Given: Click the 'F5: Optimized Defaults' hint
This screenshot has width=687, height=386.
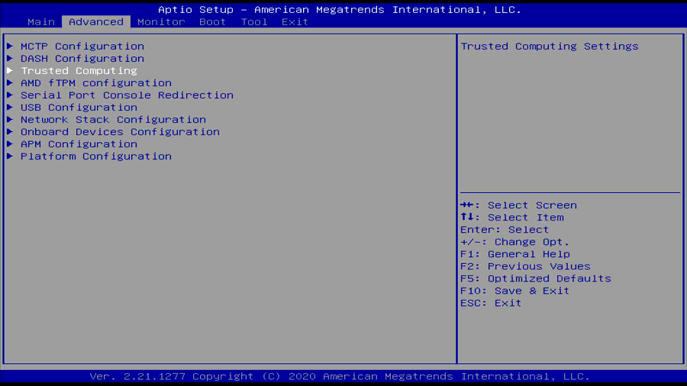Looking at the screenshot, I should click(x=536, y=278).
